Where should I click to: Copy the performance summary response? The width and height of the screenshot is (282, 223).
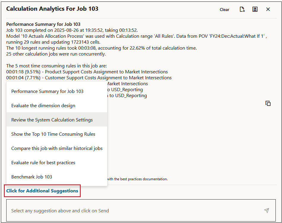(x=268, y=103)
